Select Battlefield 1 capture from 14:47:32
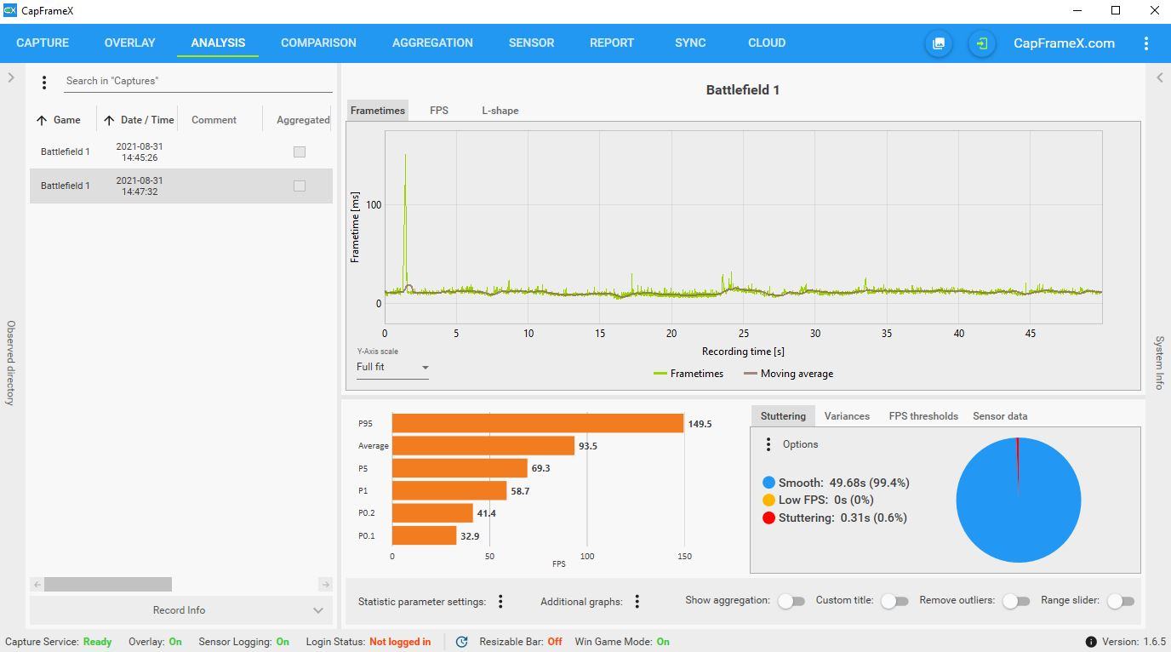The image size is (1171, 652). 181,186
